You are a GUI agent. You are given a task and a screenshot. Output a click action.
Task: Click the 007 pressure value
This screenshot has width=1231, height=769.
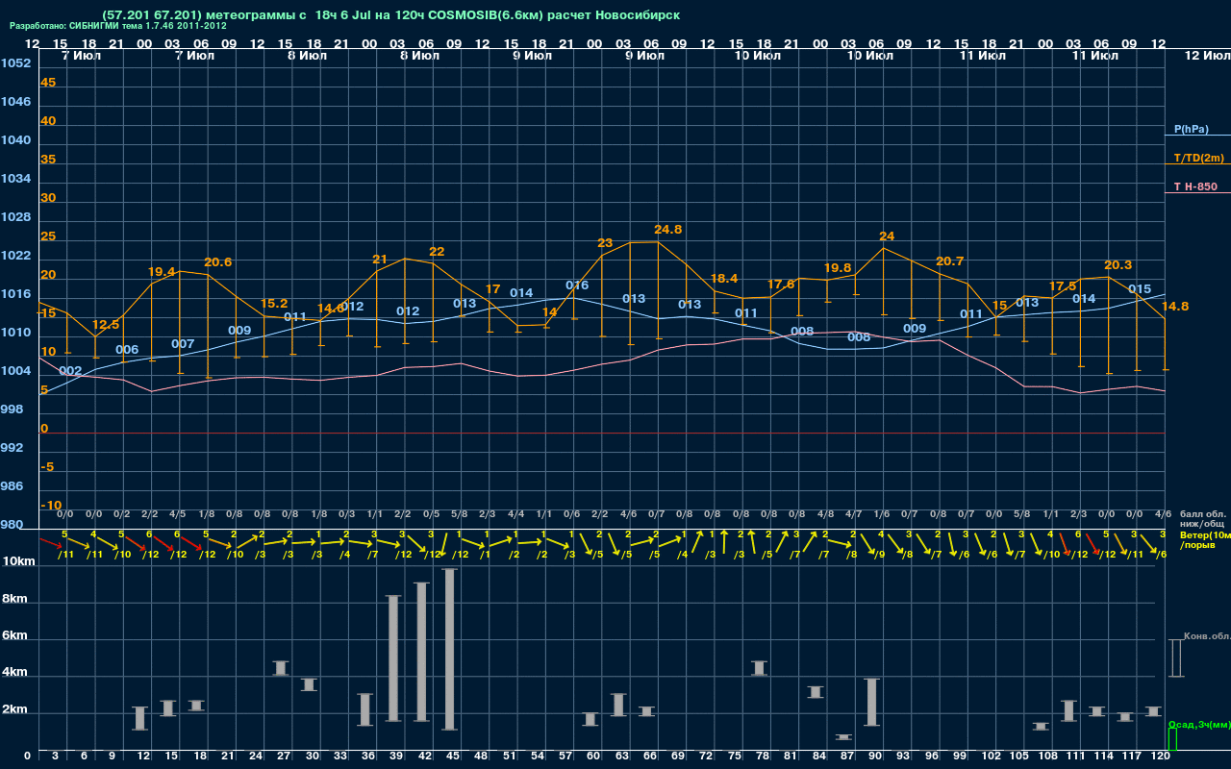[183, 344]
